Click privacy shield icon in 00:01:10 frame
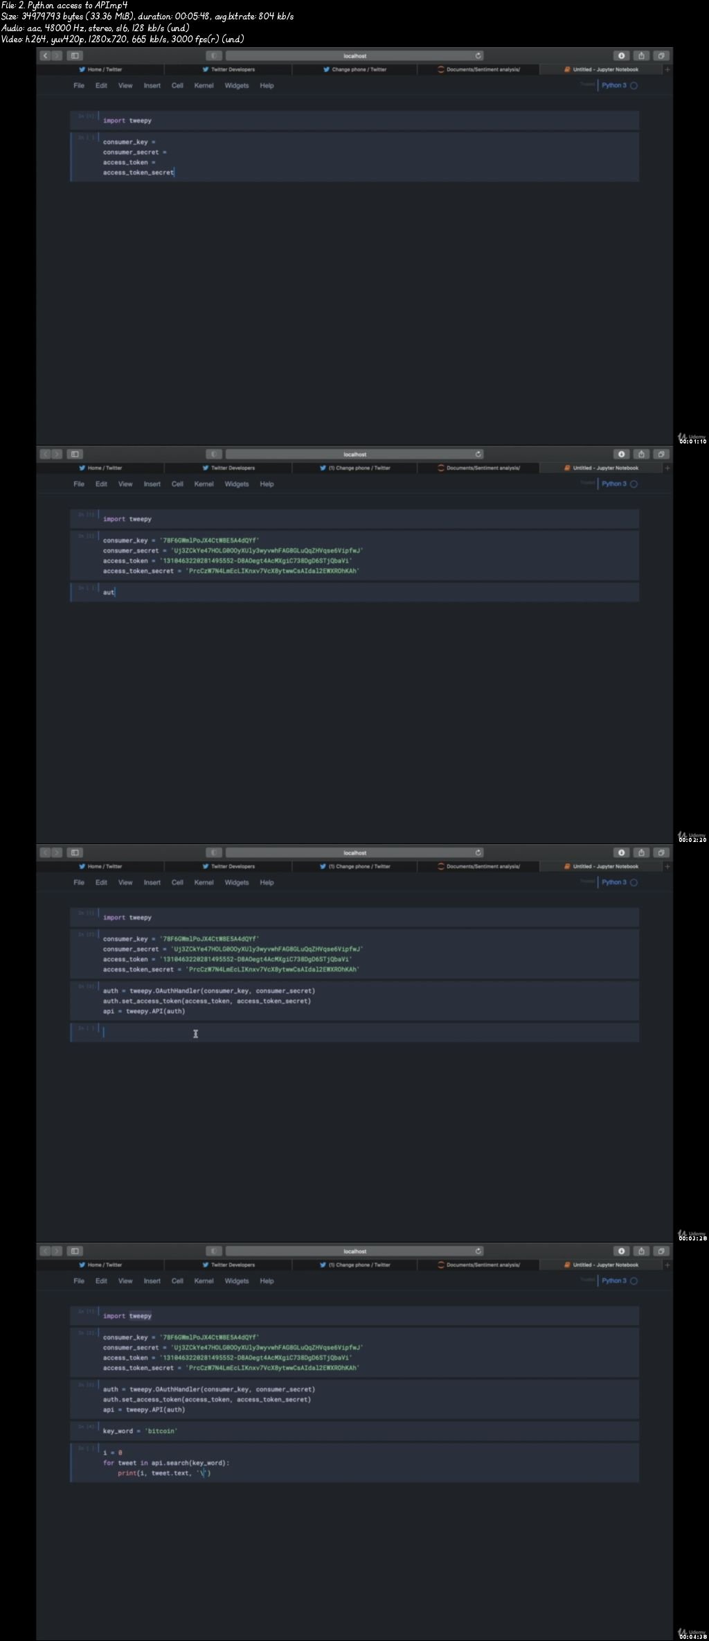The width and height of the screenshot is (709, 1641). (x=214, y=55)
